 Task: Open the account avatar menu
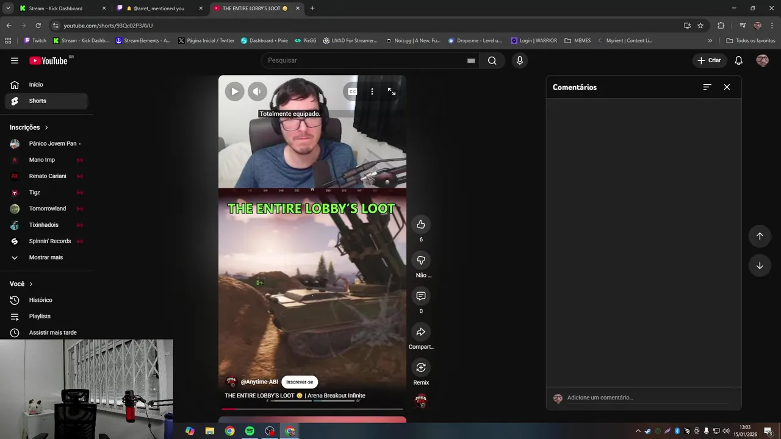point(762,60)
